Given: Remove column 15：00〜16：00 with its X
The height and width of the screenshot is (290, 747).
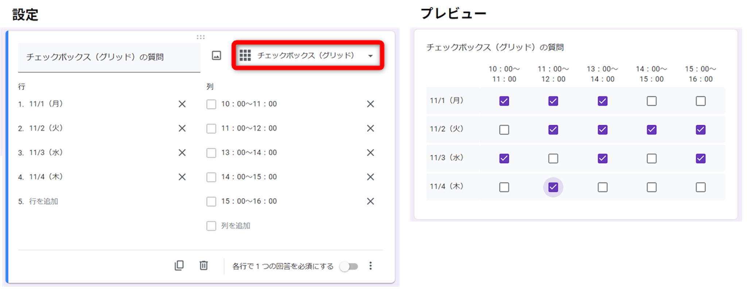Looking at the screenshot, I should tap(370, 201).
